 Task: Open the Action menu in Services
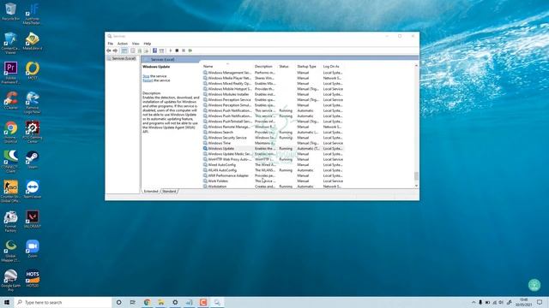coord(122,44)
